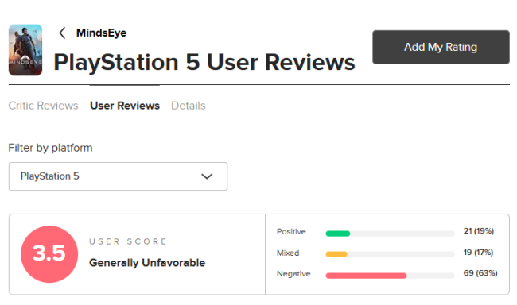Click the dropdown chevron arrow in platform filter
Viewport: 517px width, 305px height.
point(207,176)
